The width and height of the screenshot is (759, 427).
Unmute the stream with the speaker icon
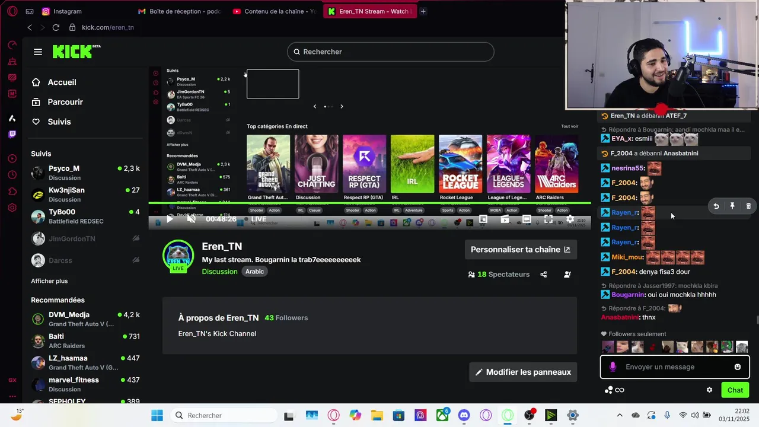(x=191, y=219)
